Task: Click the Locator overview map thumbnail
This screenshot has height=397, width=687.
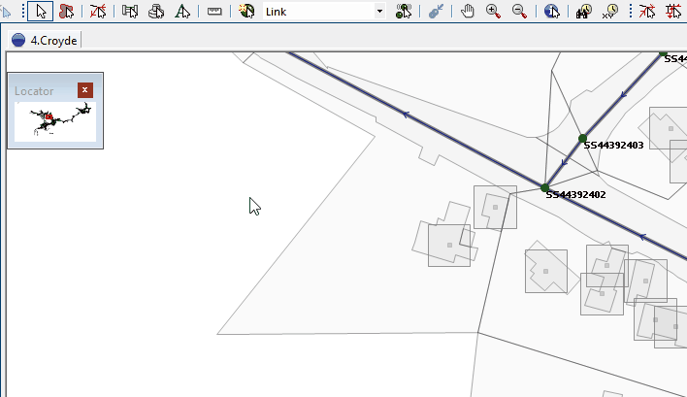Action: pos(55,121)
